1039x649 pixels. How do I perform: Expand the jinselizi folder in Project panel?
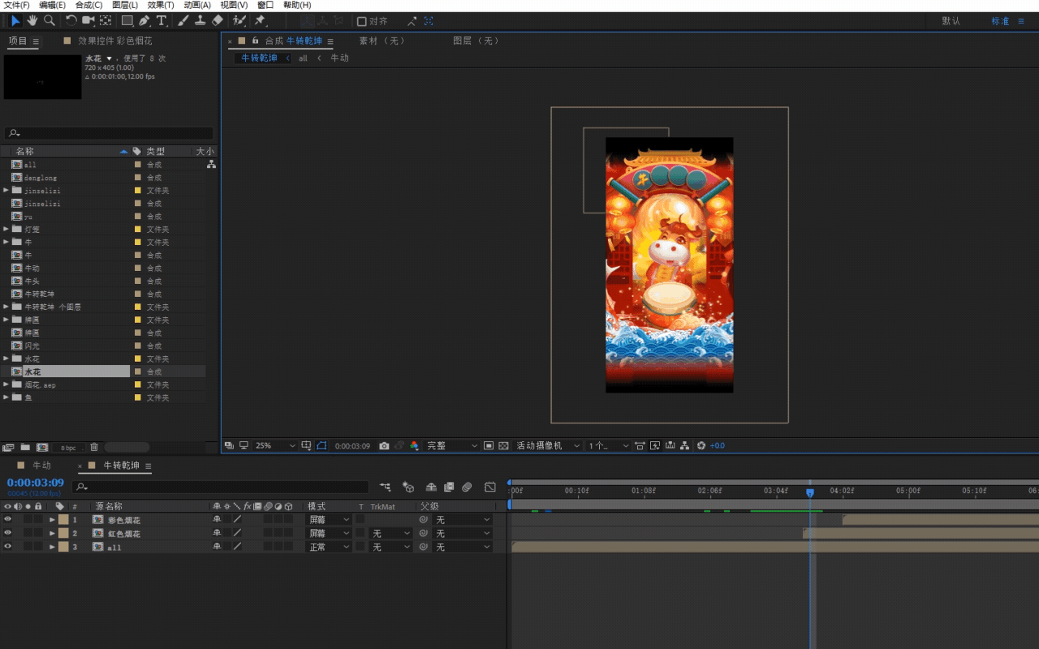coord(6,191)
